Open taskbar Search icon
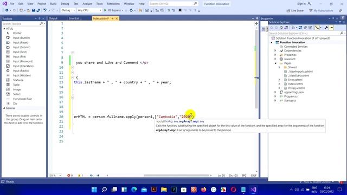 point(104,190)
